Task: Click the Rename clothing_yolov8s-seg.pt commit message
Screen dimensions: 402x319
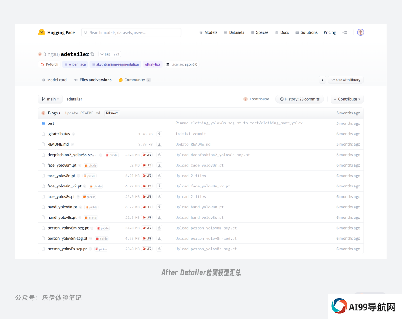Action: click(x=240, y=123)
